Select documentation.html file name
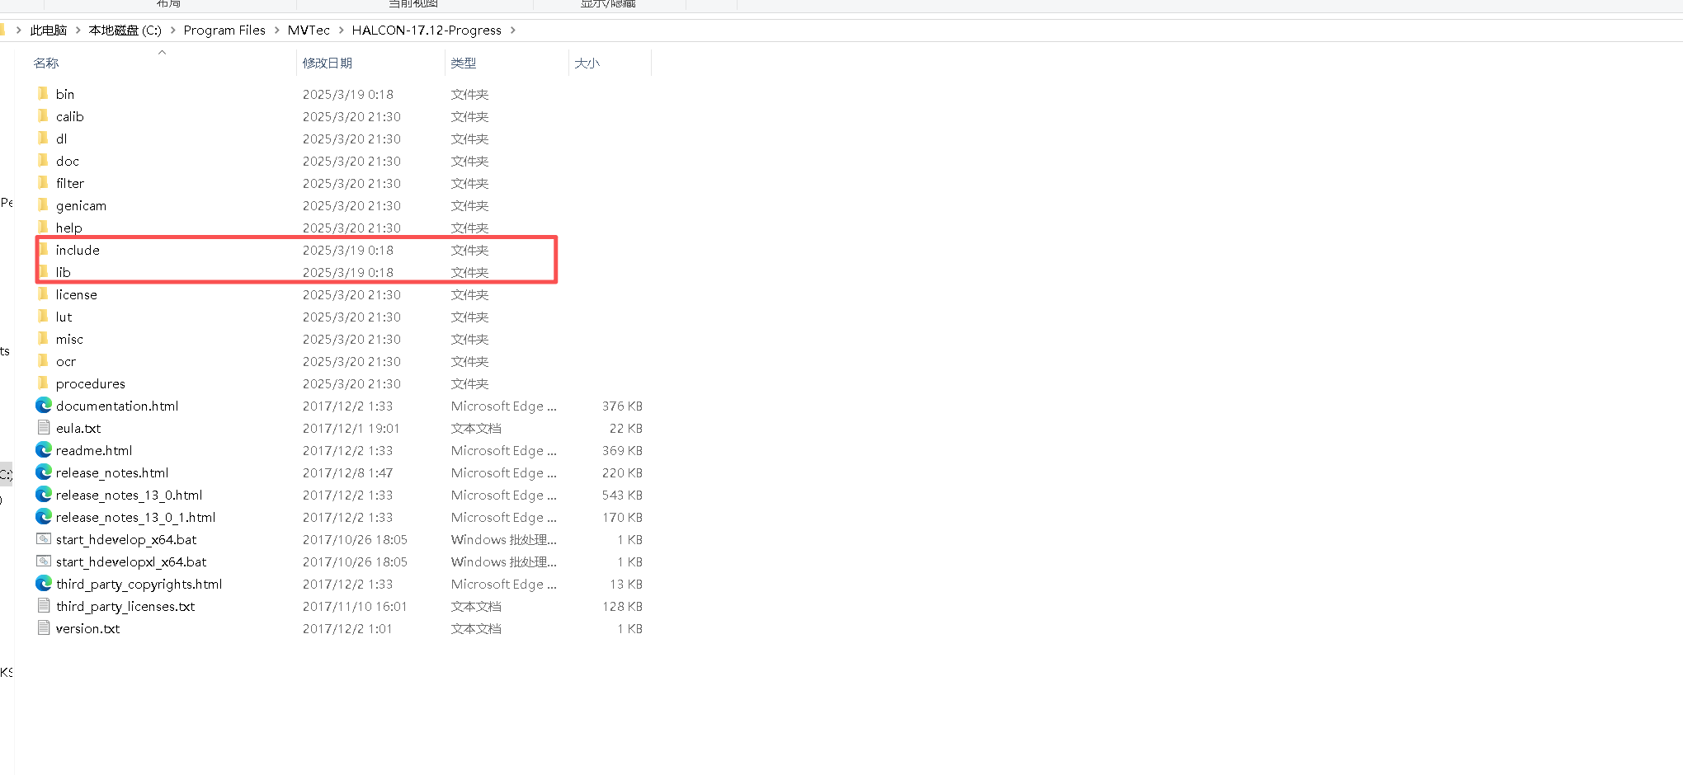 (117, 406)
